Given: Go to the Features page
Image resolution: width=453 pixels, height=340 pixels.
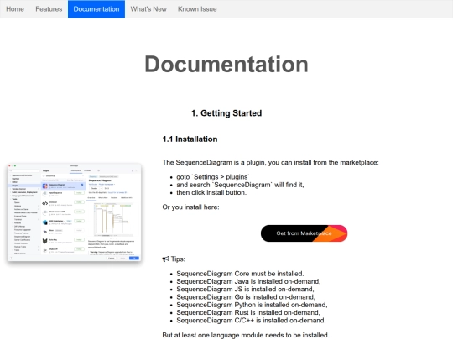Looking at the screenshot, I should click(x=49, y=9).
